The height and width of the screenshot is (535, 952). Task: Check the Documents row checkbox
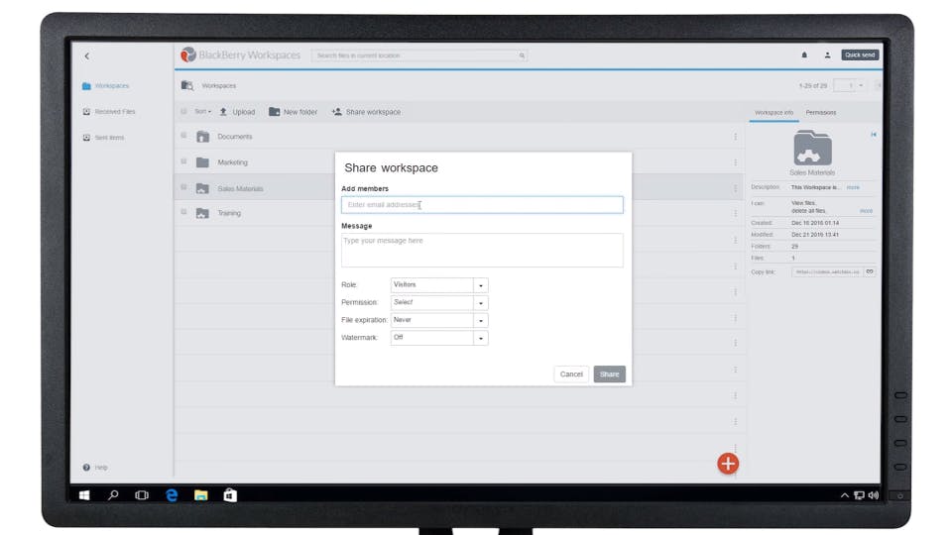click(183, 136)
